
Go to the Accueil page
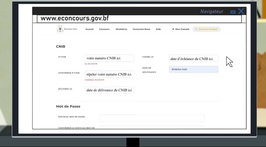click(89, 29)
